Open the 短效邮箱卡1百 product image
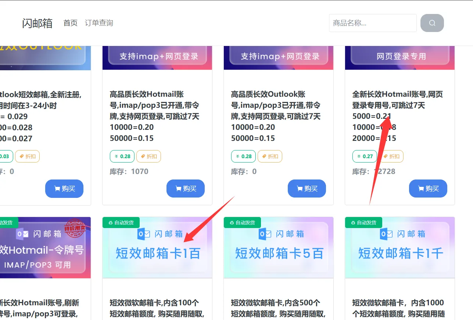 coord(157,248)
